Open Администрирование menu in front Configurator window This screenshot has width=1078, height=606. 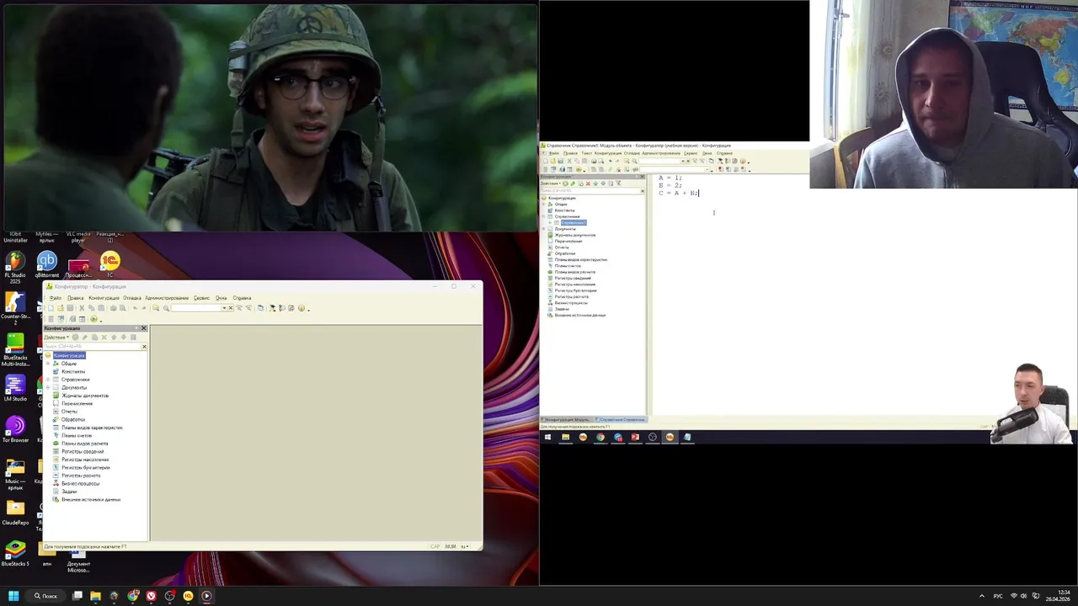click(167, 298)
